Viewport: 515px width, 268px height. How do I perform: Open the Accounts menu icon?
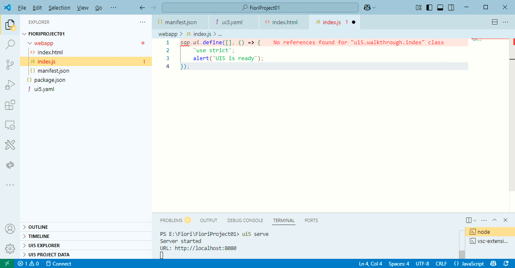(x=10, y=229)
